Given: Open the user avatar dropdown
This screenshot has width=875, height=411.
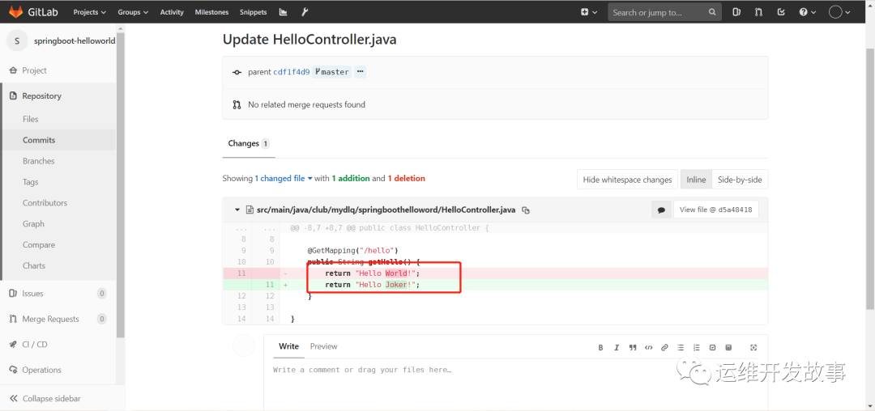Looking at the screenshot, I should (840, 11).
